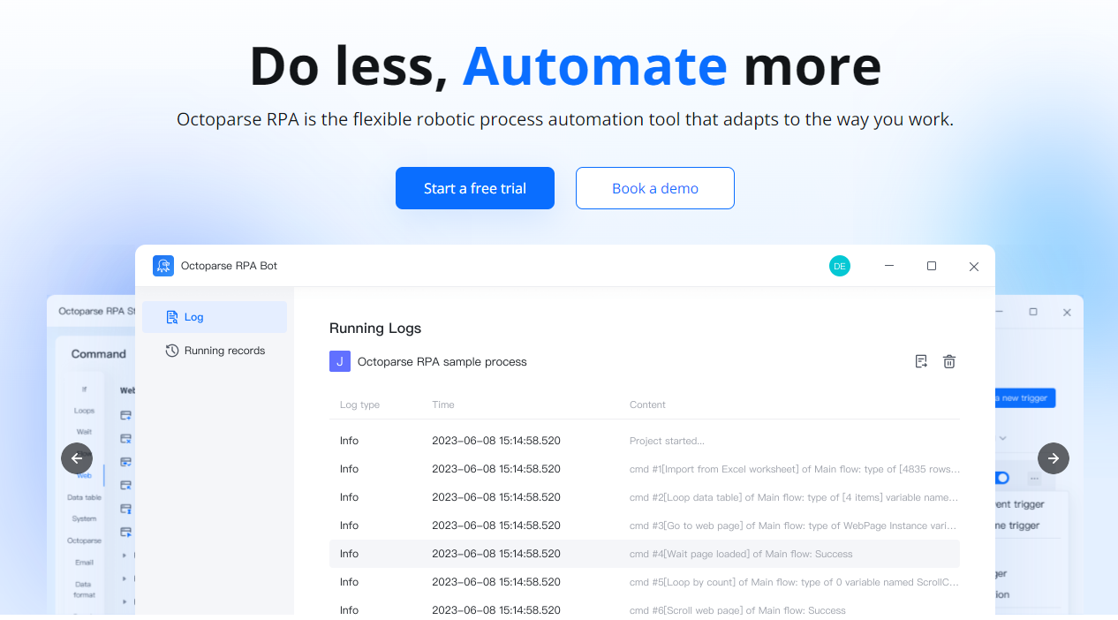Toggle the blue trigger switch in right window
Image resolution: width=1118 pixels, height=620 pixels.
point(1002,478)
